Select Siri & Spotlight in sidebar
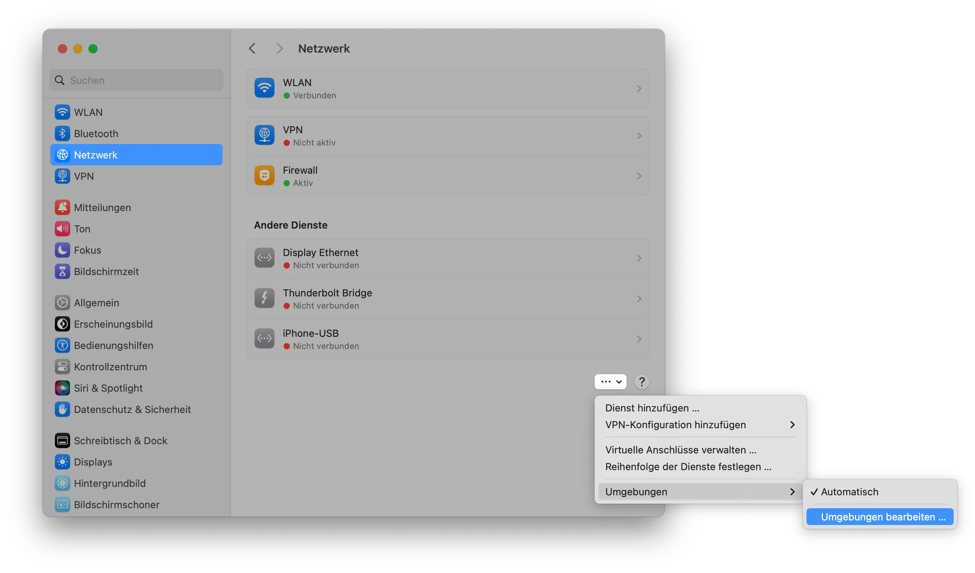 coord(108,388)
